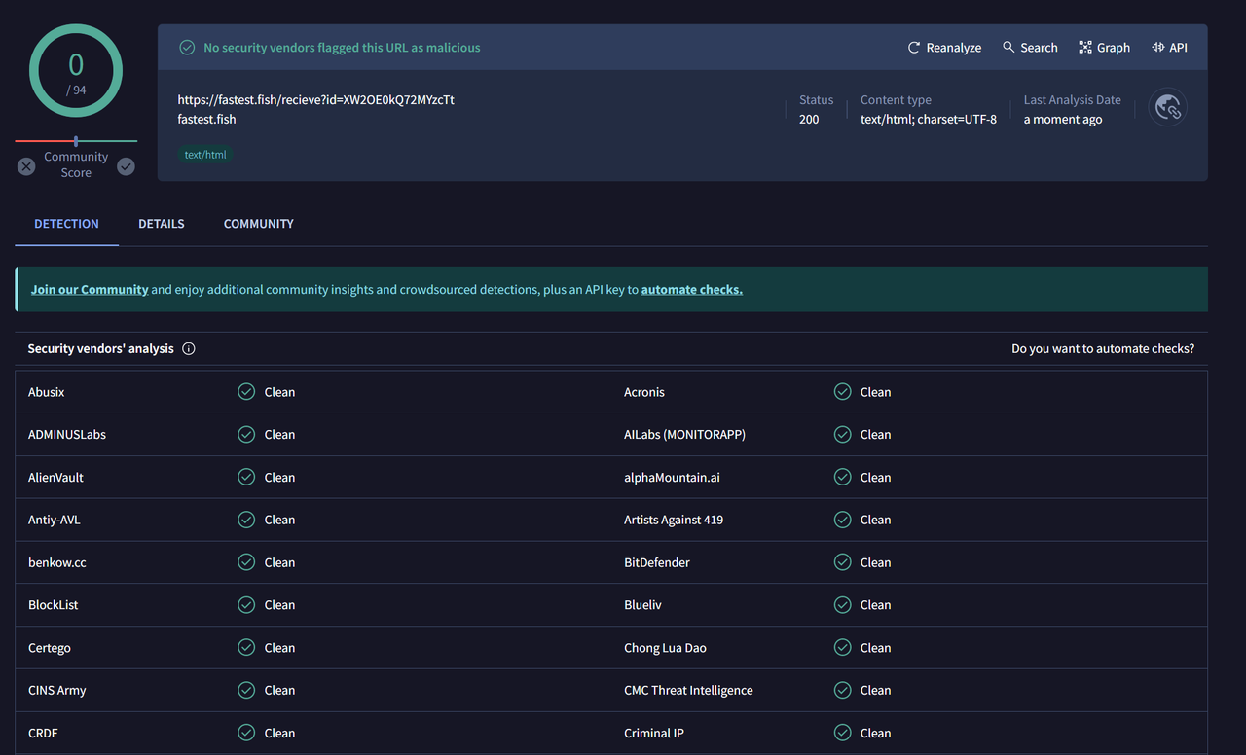Open the COMMUNITY tab
Viewport: 1246px width, 755px height.
pos(258,224)
